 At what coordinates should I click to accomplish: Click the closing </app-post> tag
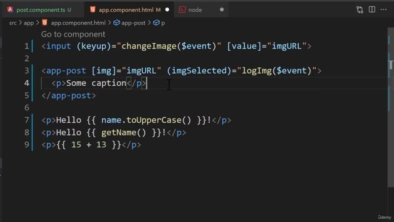68,96
